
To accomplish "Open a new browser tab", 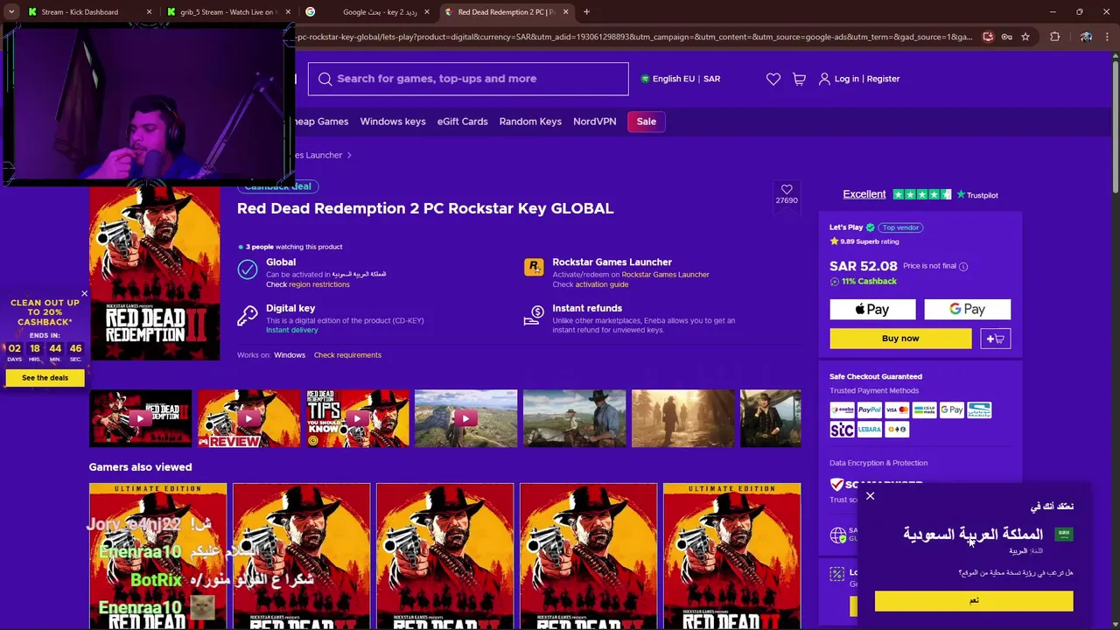I will (x=586, y=12).
